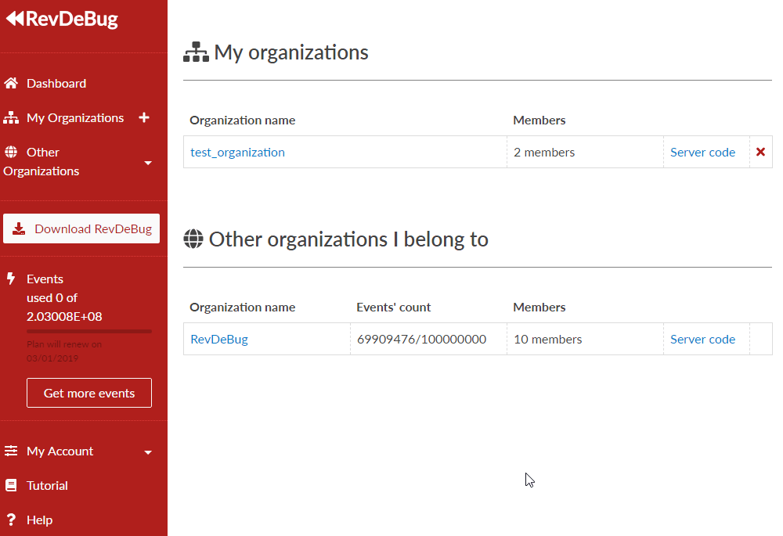Screen dimensions: 783x536
Task: Click the events usage progress bar
Action: pos(89,331)
